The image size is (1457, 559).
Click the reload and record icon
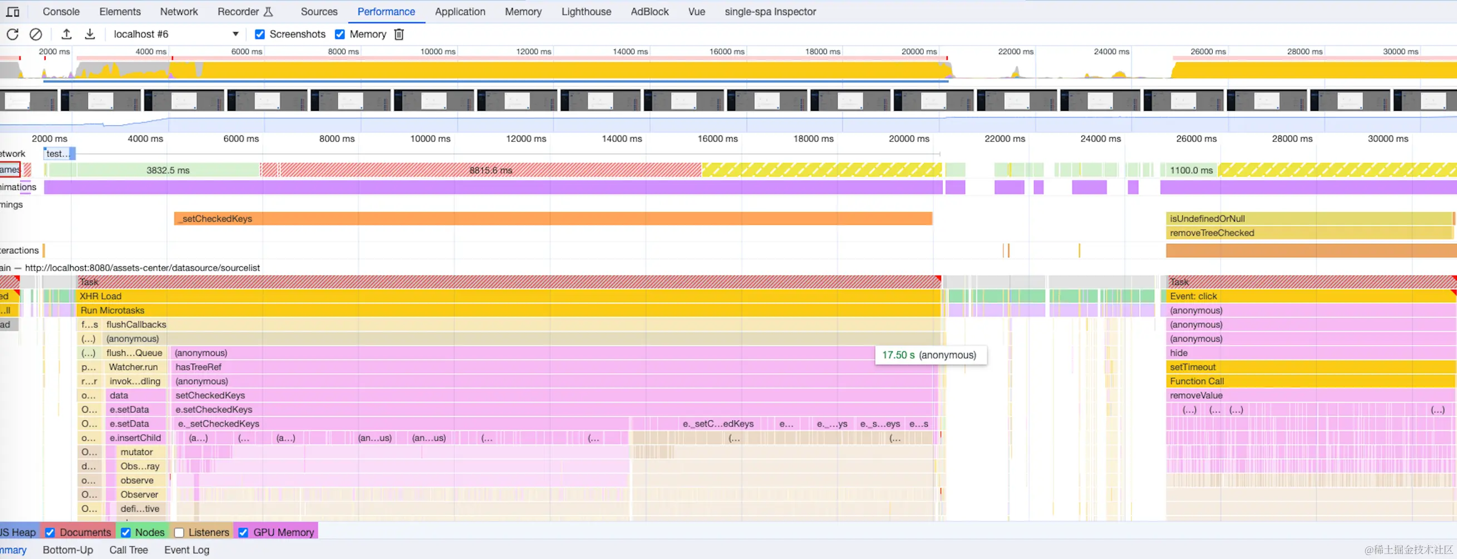12,35
